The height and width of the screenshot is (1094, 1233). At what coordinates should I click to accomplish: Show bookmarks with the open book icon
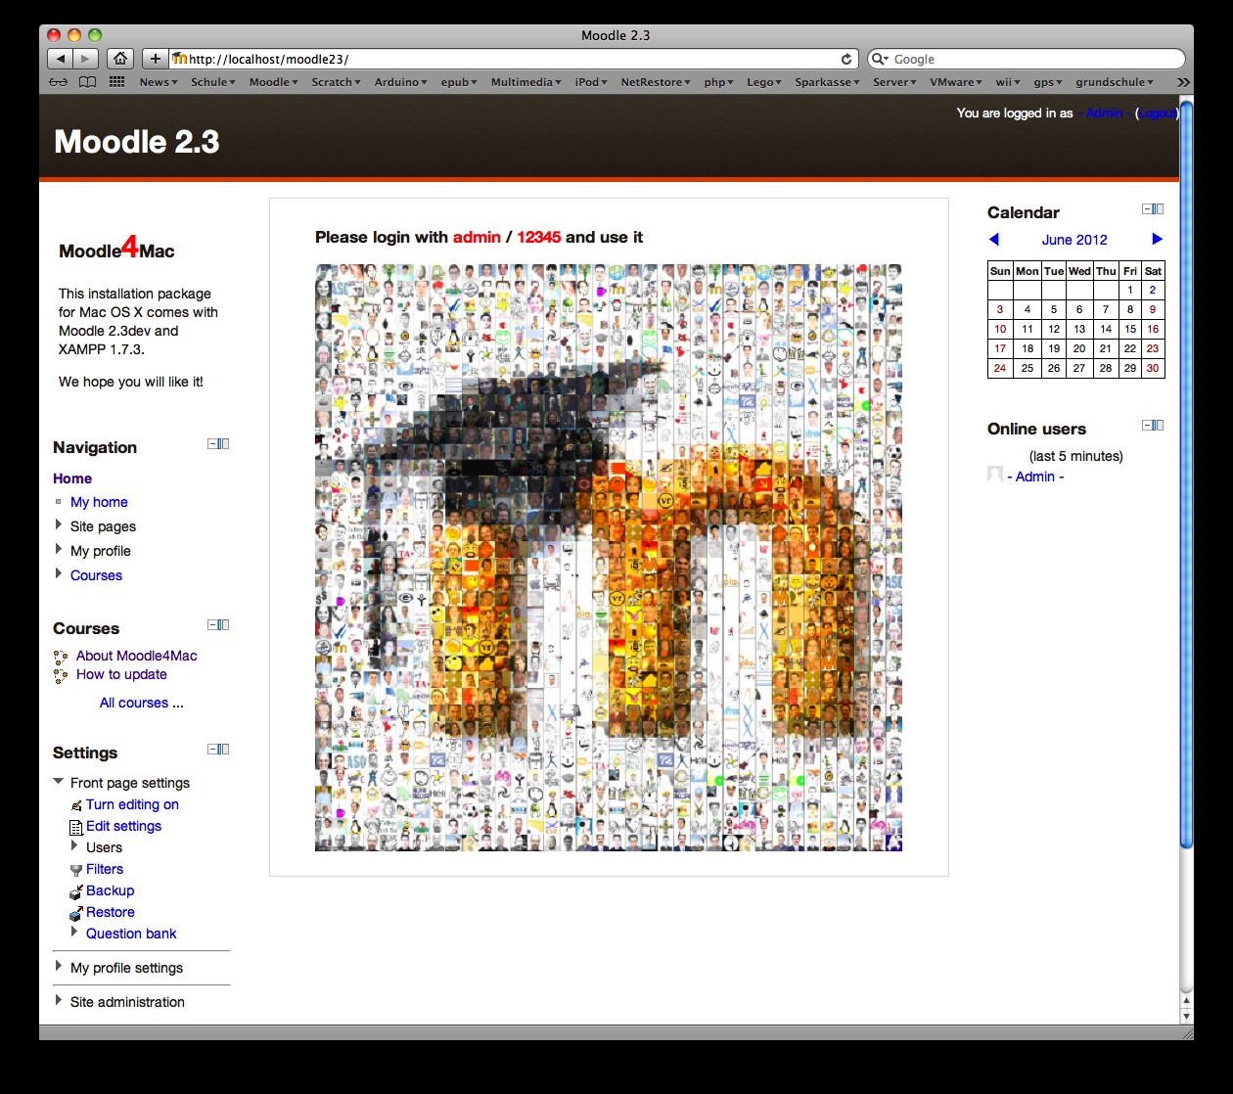pos(88,82)
